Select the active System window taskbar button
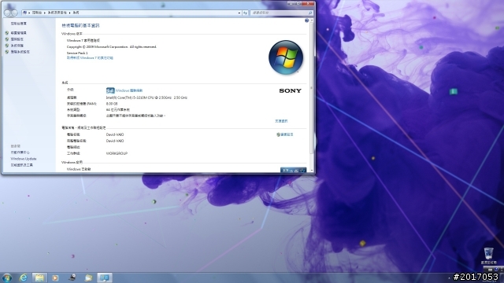The height and width of the screenshot is (283, 504). click(105, 277)
